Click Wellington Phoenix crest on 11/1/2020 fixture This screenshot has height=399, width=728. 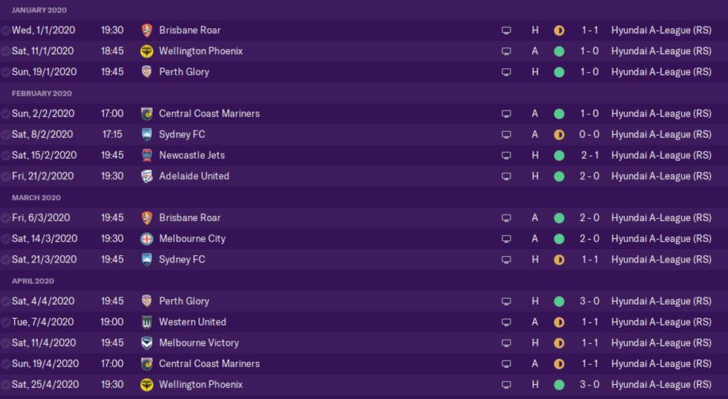pos(147,51)
